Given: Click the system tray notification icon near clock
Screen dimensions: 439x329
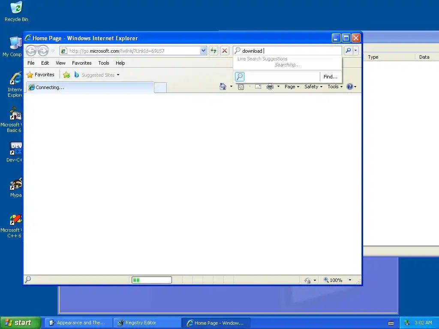Looking at the screenshot, I should click(407, 323).
